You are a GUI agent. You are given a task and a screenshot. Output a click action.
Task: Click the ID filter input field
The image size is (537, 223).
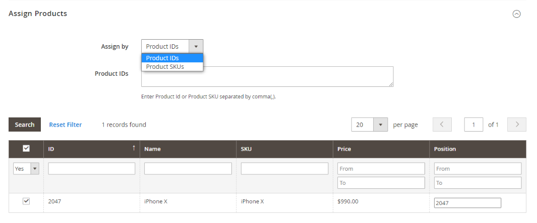92,169
